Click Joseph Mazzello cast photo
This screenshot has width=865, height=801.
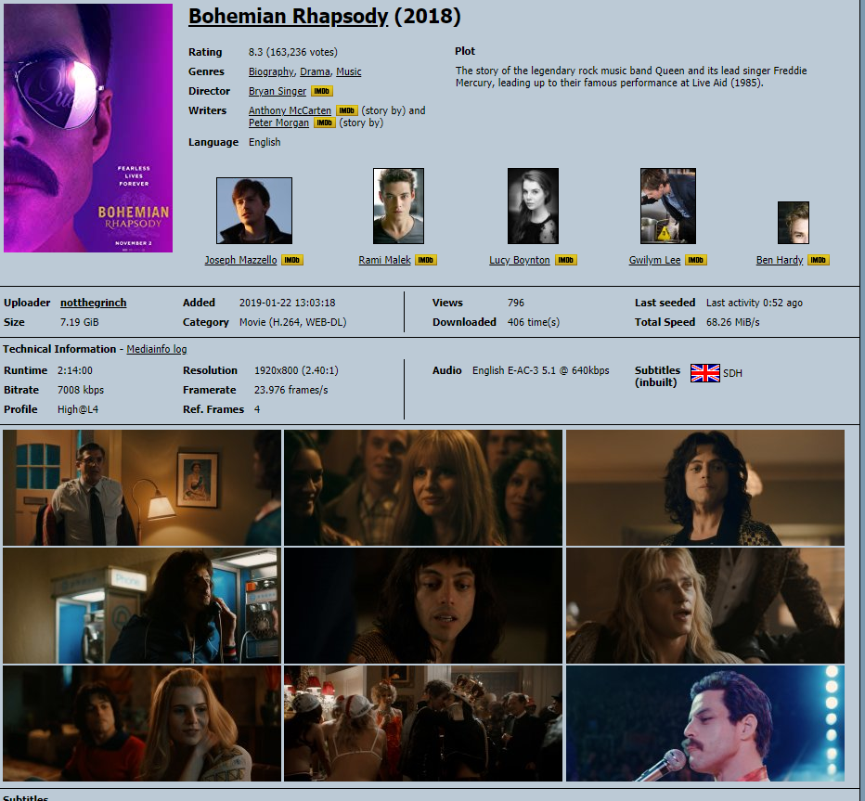pos(254,211)
